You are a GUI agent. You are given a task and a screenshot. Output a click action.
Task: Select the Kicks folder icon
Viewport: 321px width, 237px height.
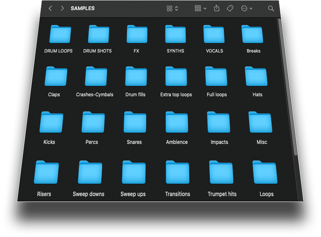point(51,122)
